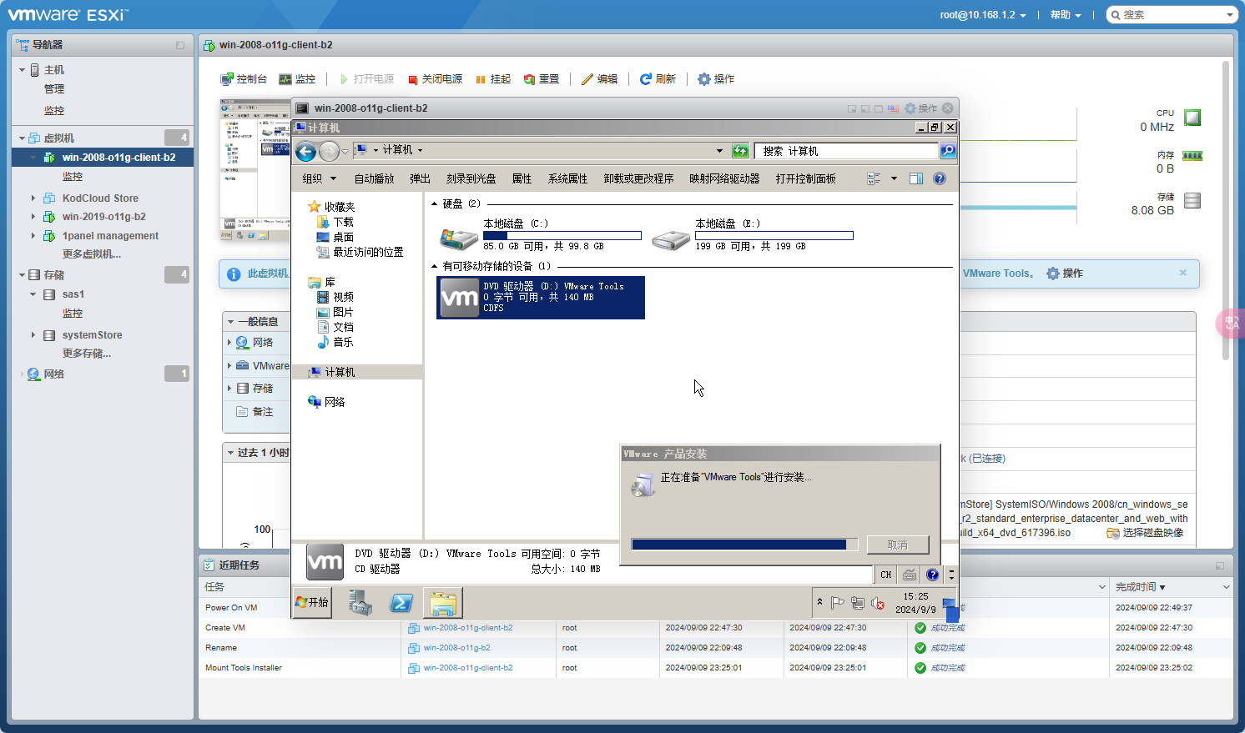1245x733 pixels.
Task: Open Explorer help question-mark icon
Action: (x=940, y=178)
